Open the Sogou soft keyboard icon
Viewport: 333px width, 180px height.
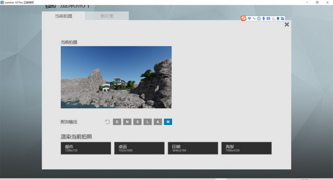268,18
